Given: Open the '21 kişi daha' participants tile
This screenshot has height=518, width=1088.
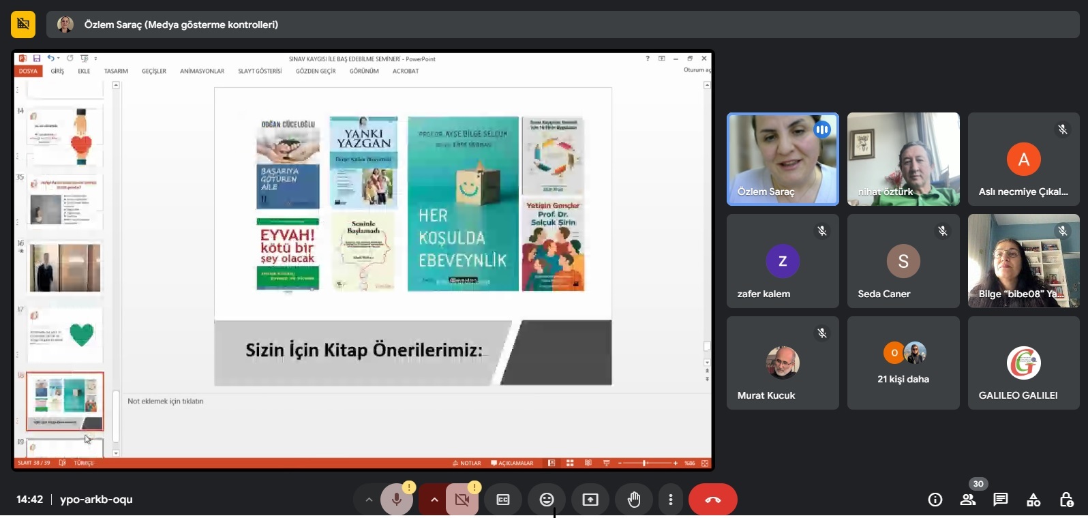Looking at the screenshot, I should tap(903, 363).
